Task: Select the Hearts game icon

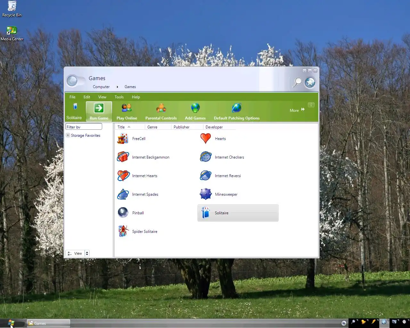Action: (206, 138)
